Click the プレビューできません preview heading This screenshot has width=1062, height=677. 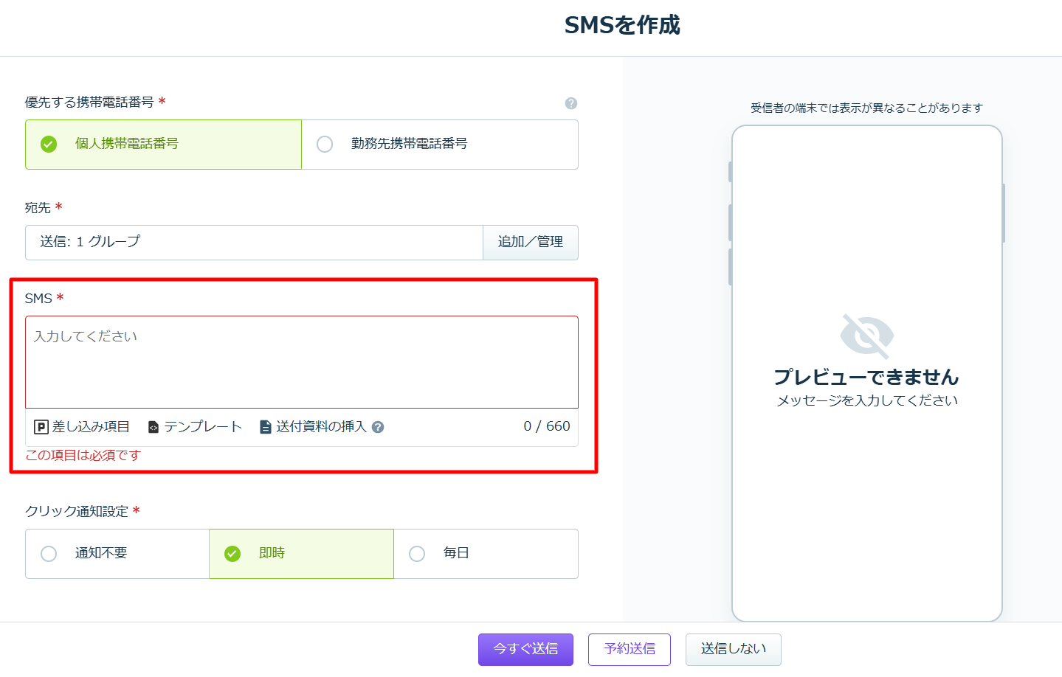(x=866, y=378)
